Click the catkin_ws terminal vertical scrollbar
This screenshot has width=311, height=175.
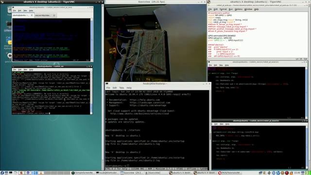pos(91,93)
